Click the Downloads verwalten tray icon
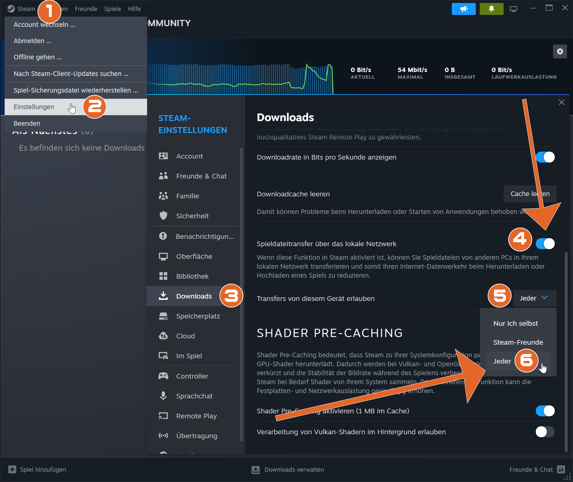 pyautogui.click(x=256, y=470)
